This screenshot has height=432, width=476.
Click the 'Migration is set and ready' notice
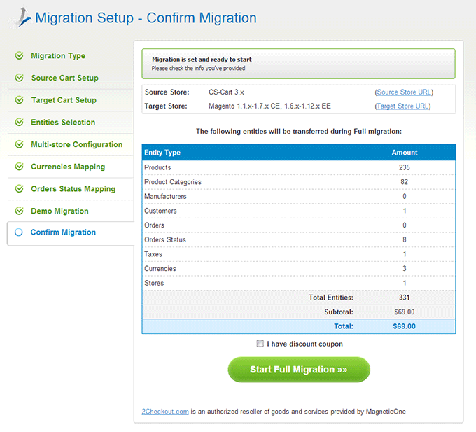tap(299, 64)
